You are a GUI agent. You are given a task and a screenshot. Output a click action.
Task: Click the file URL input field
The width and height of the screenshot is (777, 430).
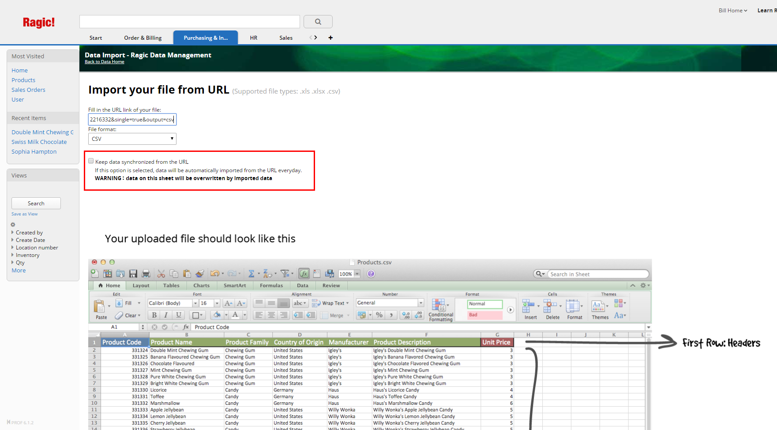(132, 120)
